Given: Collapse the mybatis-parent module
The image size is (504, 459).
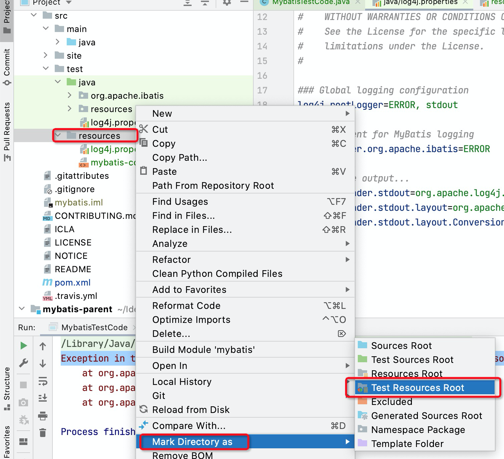Looking at the screenshot, I should pyautogui.click(x=22, y=309).
